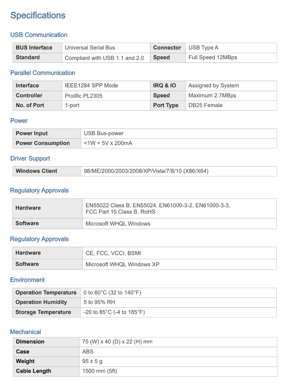Click the BUS Interface label cell
The image size is (291, 387).
coord(34,48)
